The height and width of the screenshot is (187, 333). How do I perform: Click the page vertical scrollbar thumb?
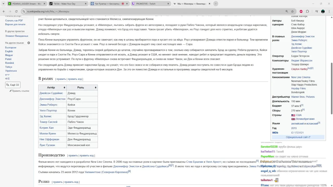[331, 88]
